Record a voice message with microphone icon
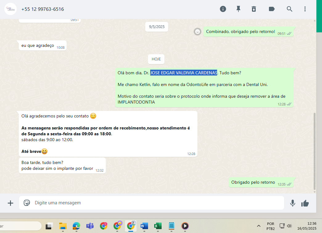The height and width of the screenshot is (233, 322). coord(293,203)
